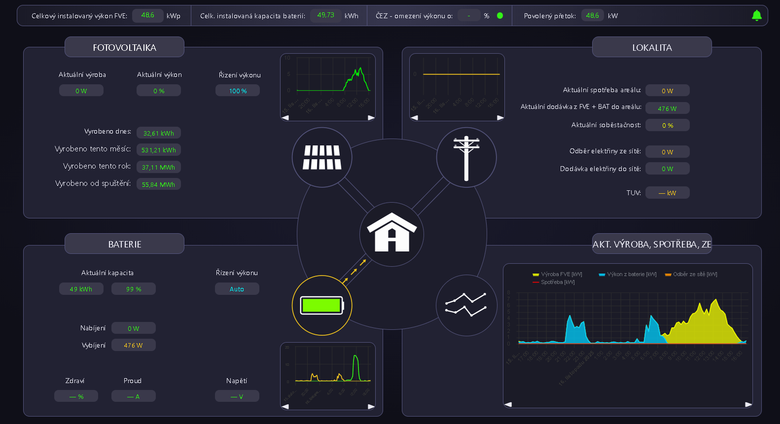780x424 pixels.
Task: Open the FOTOVOLTAIKA section header
Action: click(x=124, y=47)
